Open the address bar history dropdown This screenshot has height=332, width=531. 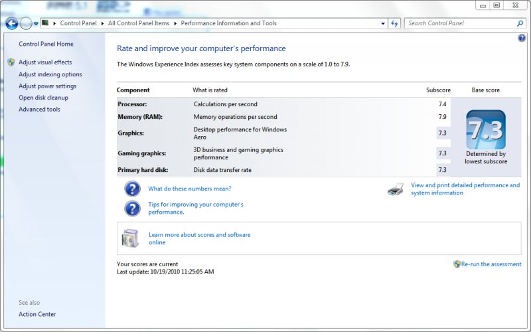(383, 23)
